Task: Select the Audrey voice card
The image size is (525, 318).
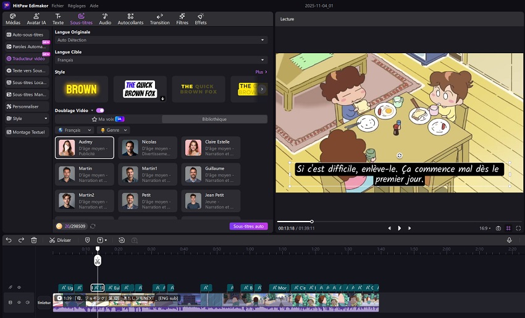Action: pos(85,148)
